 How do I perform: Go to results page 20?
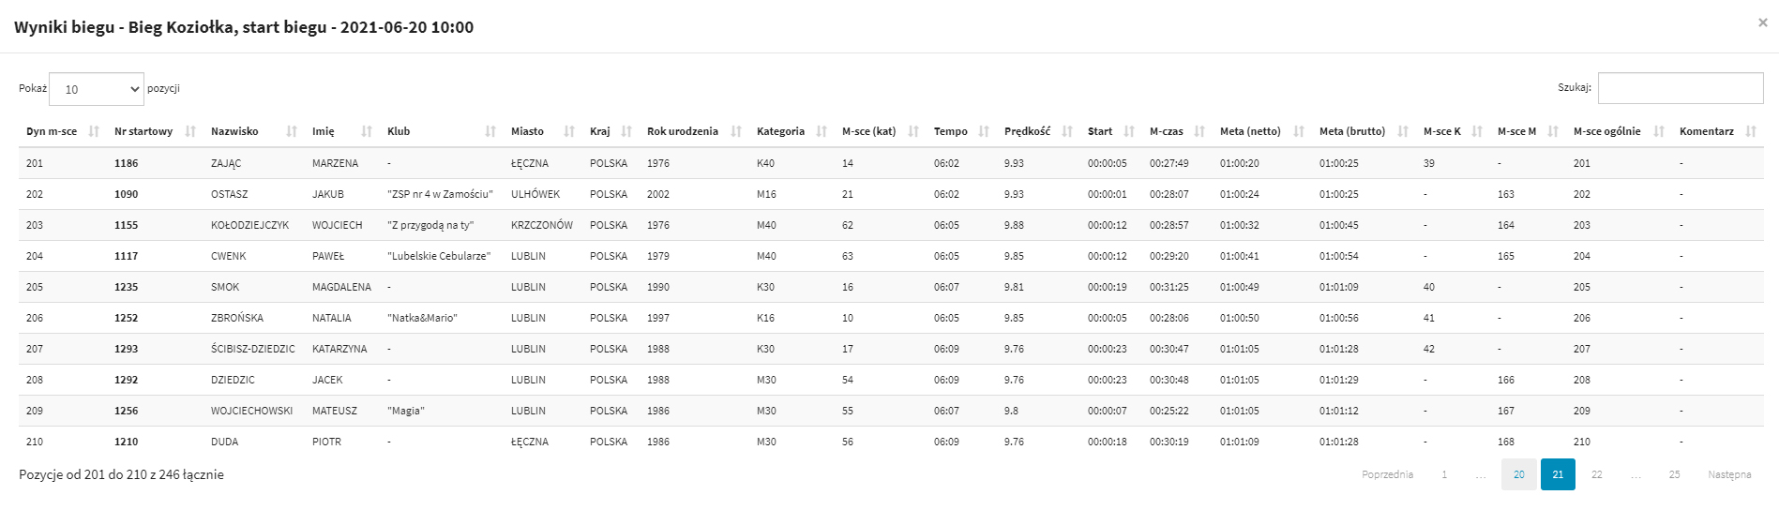tap(1518, 474)
